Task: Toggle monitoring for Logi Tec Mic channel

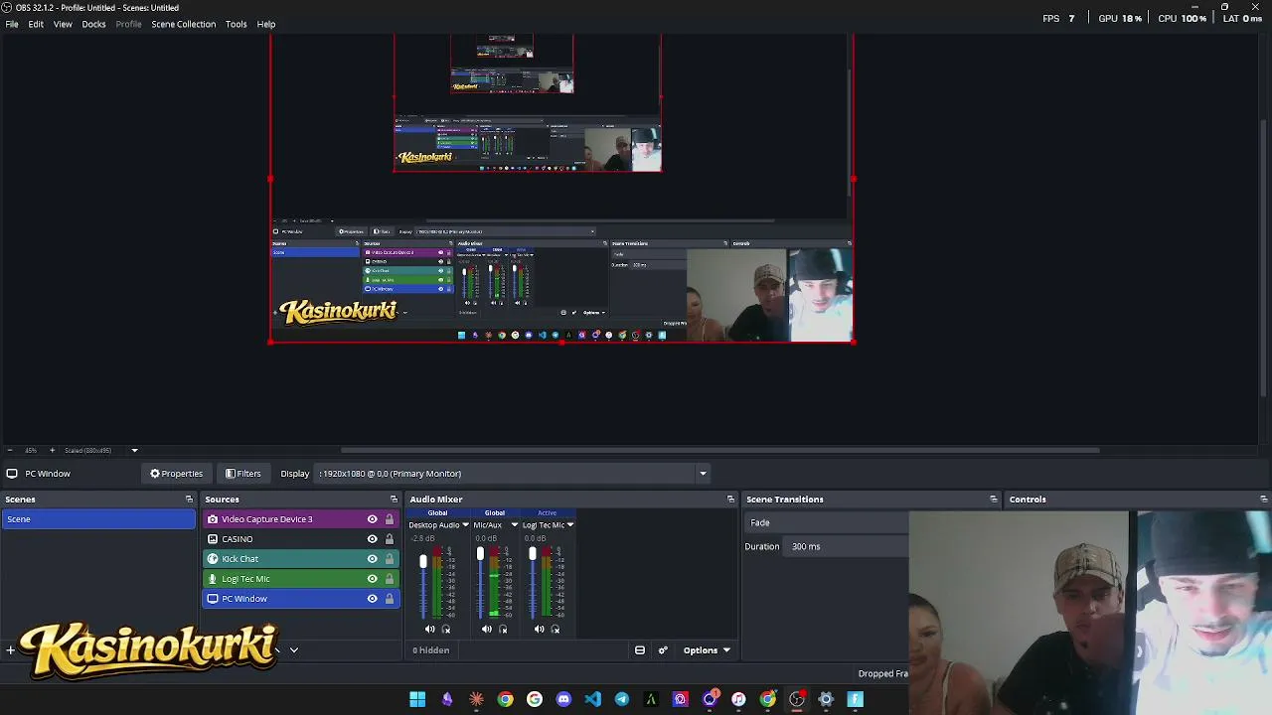Action: (x=555, y=629)
